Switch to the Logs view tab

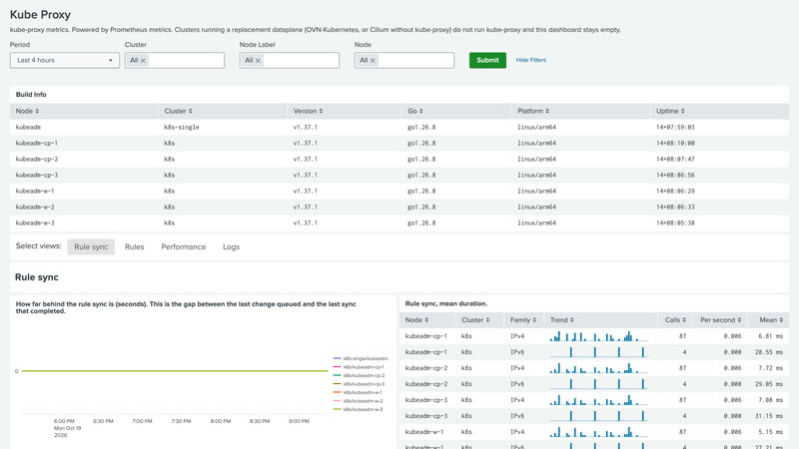tap(231, 246)
